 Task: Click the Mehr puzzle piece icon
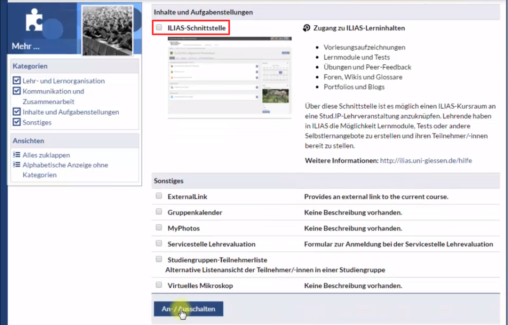(x=34, y=20)
